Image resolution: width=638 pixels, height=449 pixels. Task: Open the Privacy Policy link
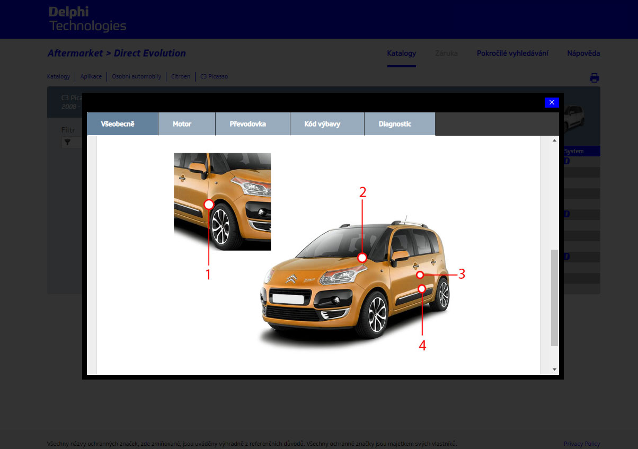(582, 444)
